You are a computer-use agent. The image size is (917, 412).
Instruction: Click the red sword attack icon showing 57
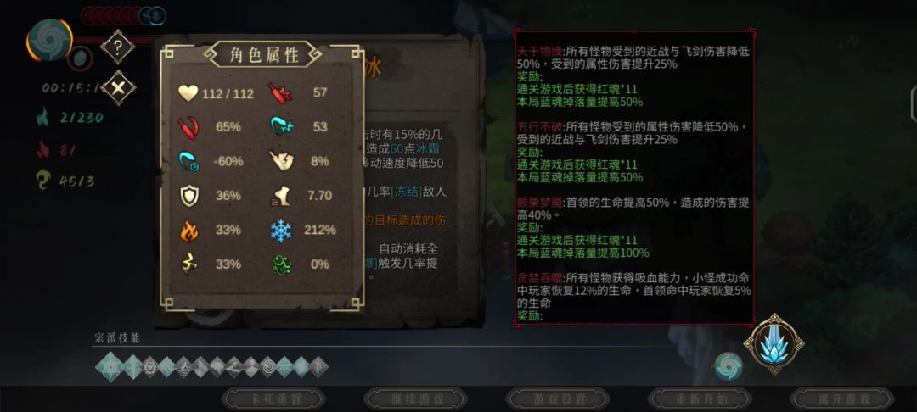(280, 92)
